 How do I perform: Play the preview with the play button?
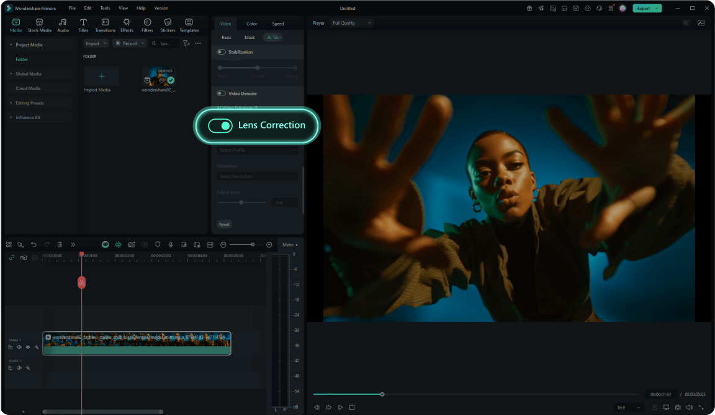(x=340, y=408)
